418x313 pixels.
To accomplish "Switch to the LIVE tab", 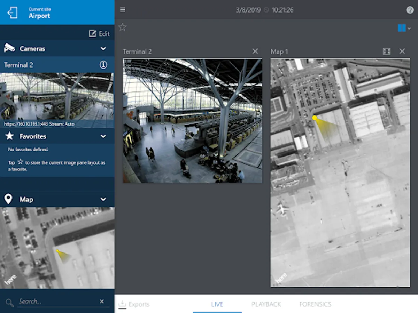I will pyautogui.click(x=217, y=304).
